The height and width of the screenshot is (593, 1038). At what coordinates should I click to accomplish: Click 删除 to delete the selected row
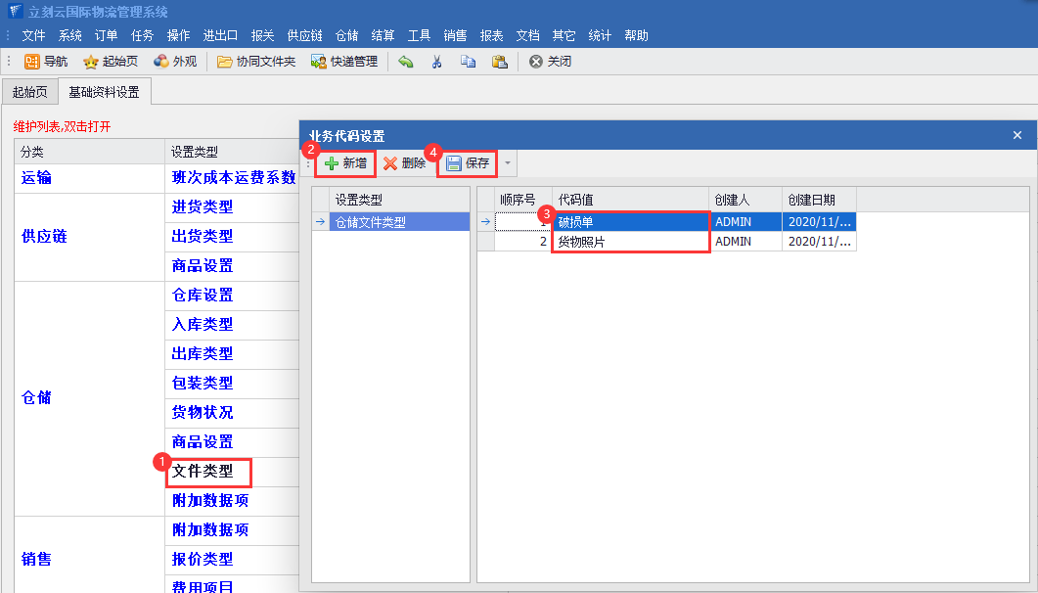[404, 163]
